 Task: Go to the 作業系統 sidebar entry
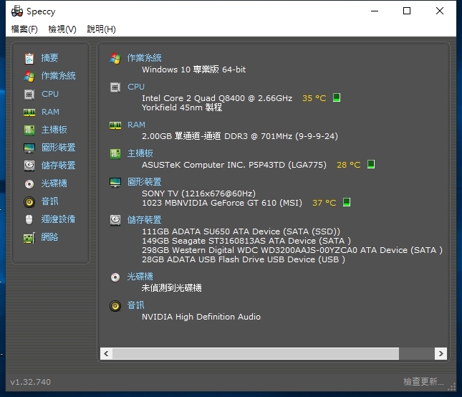58,76
